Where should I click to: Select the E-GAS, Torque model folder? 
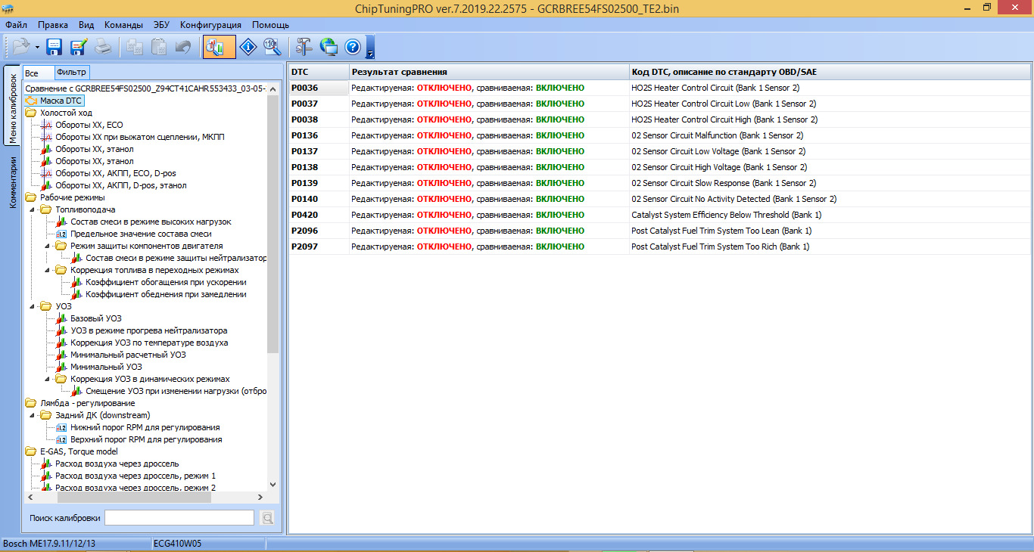79,451
